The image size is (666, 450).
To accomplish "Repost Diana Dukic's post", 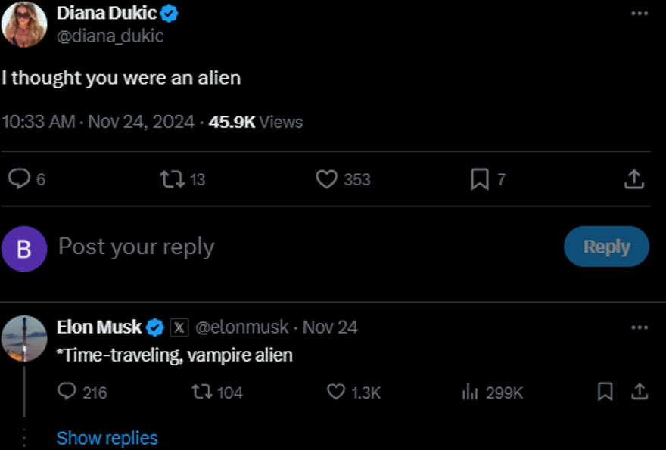I will [172, 179].
